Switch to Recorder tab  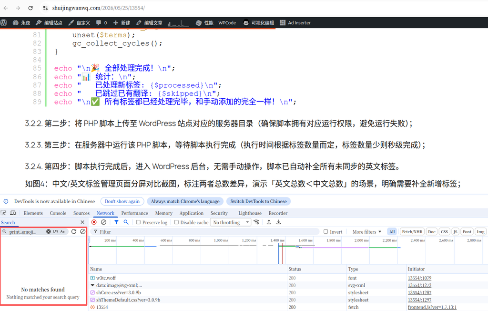(278, 213)
